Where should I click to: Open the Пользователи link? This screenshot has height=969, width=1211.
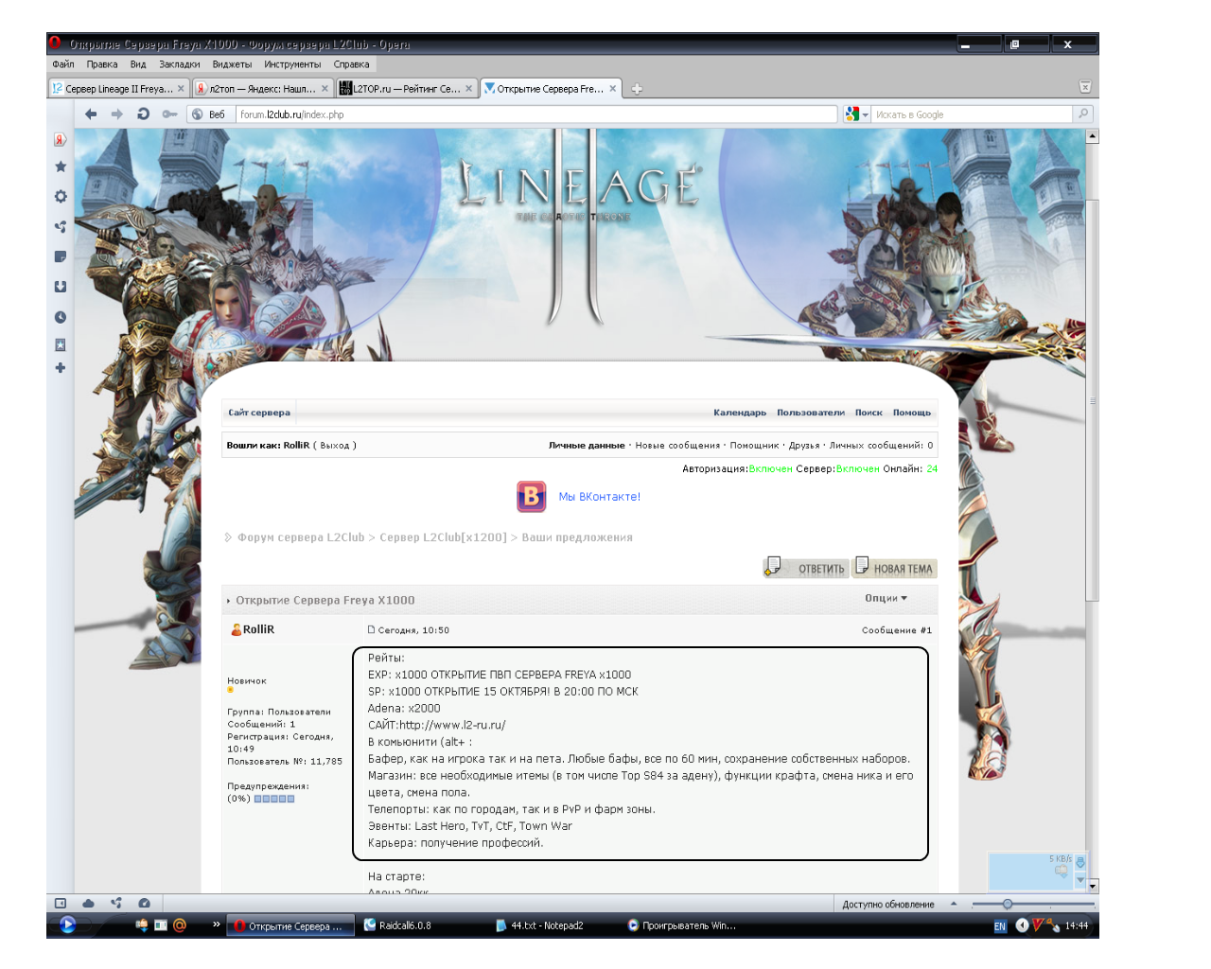811,413
